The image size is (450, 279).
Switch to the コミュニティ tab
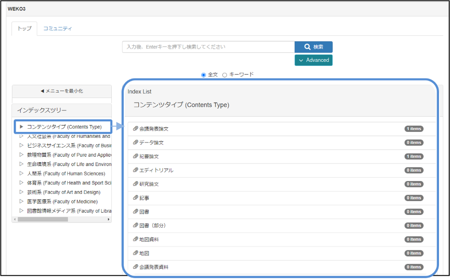[x=58, y=28]
